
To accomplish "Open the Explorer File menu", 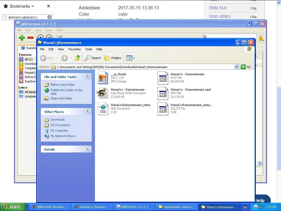I will pyautogui.click(x=42, y=49).
